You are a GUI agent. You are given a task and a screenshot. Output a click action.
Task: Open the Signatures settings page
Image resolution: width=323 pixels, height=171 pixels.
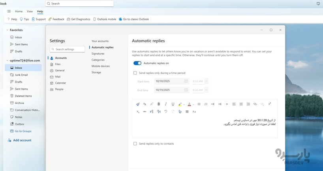pyautogui.click(x=98, y=54)
